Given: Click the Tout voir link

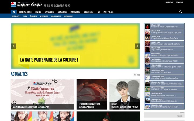Looking at the screenshot, I should 136,75.
